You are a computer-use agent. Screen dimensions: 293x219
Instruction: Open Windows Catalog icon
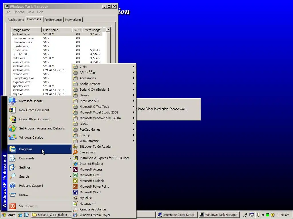[13, 137]
